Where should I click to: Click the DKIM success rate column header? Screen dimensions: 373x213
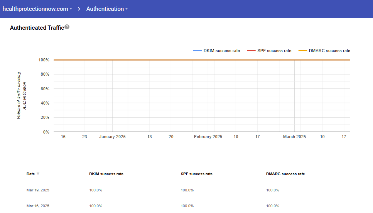106,174
